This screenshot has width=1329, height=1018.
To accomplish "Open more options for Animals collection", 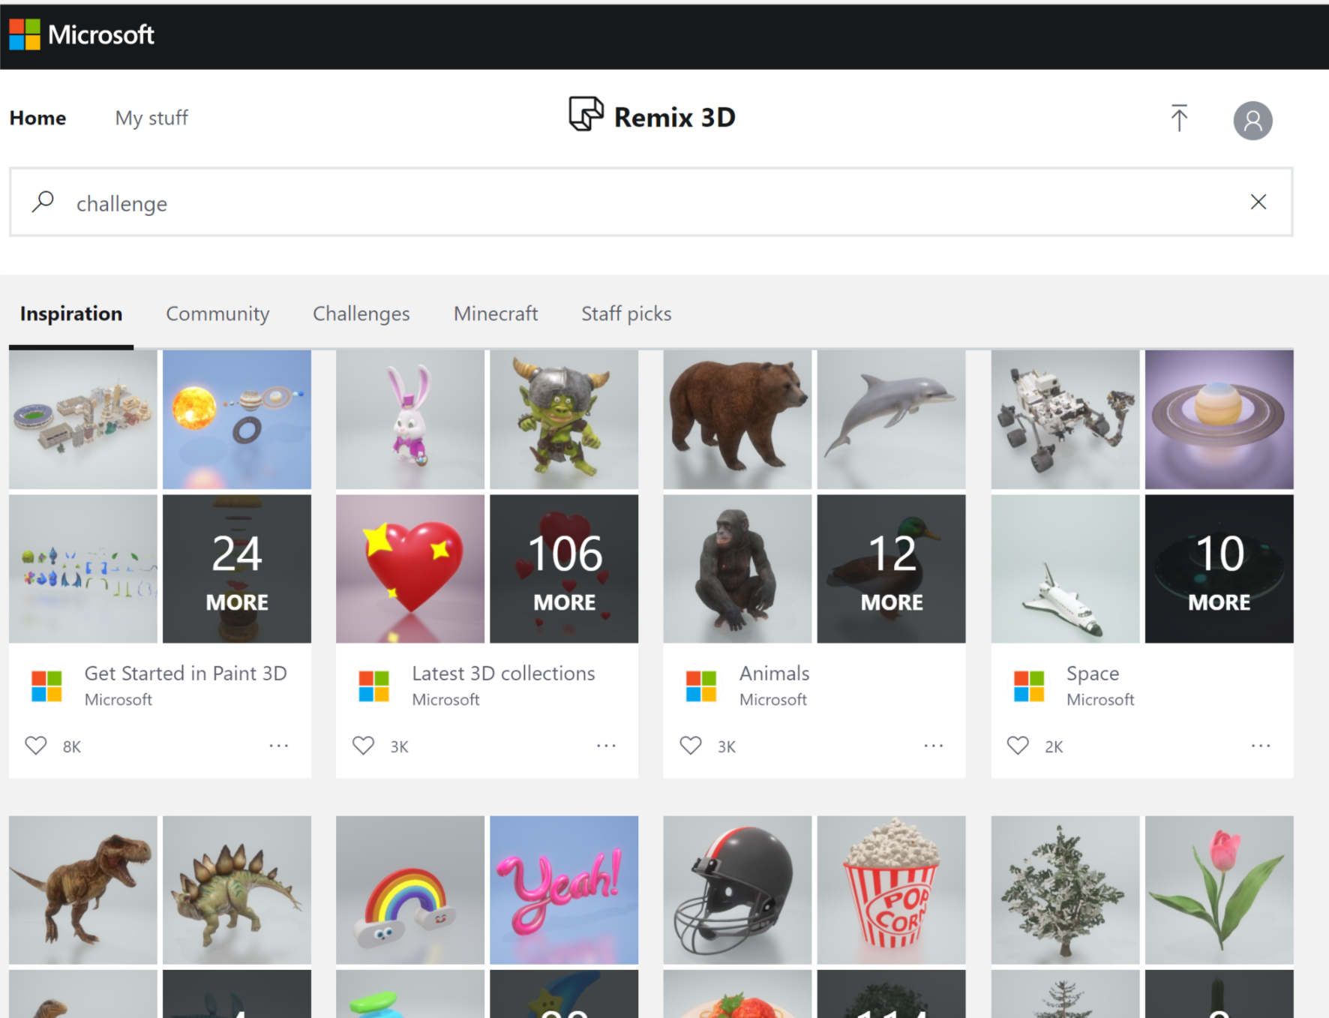I will point(934,746).
